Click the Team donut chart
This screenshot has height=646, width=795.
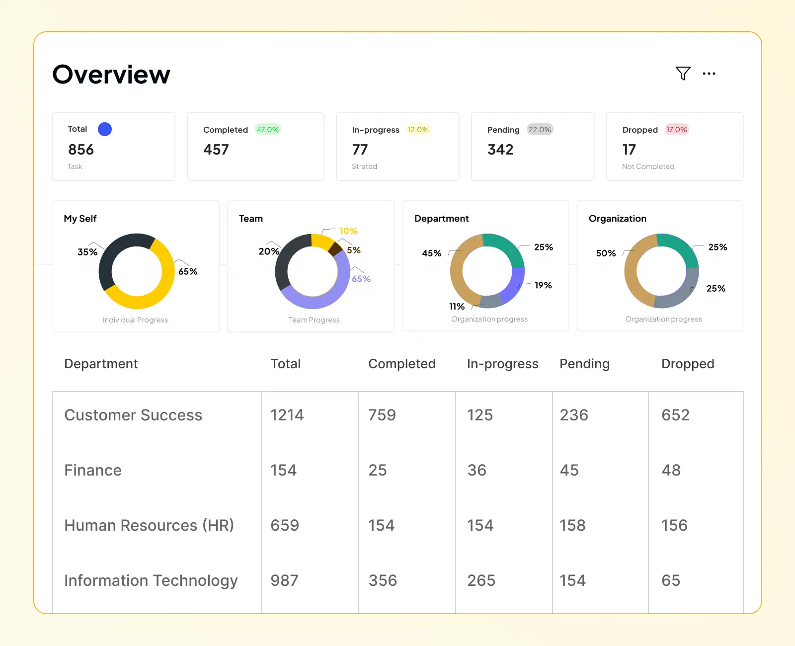pyautogui.click(x=313, y=271)
